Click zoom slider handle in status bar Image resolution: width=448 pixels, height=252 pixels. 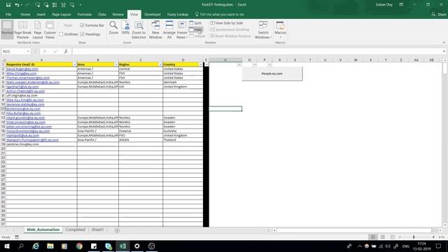click(x=414, y=237)
